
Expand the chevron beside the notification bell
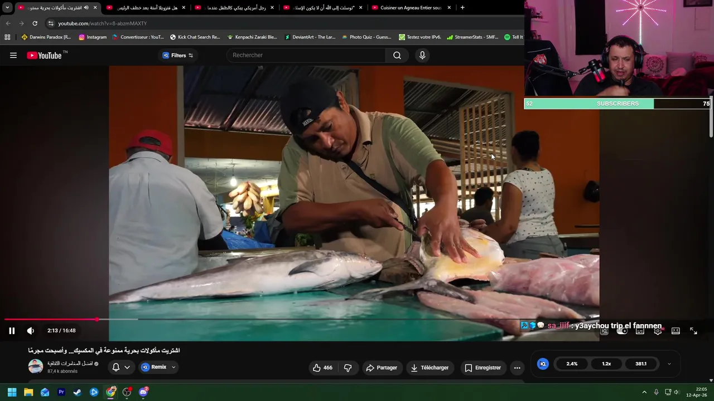(127, 367)
